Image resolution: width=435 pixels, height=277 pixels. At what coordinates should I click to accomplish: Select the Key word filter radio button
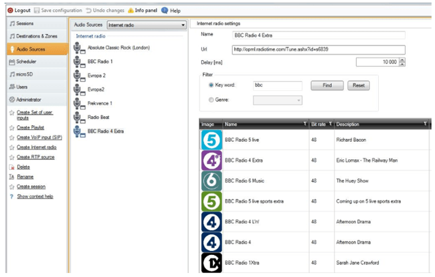[x=211, y=85]
